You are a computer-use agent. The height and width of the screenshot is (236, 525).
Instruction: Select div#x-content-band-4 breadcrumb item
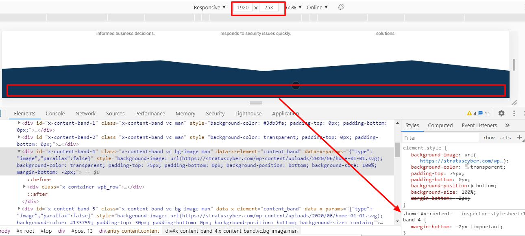point(232,231)
